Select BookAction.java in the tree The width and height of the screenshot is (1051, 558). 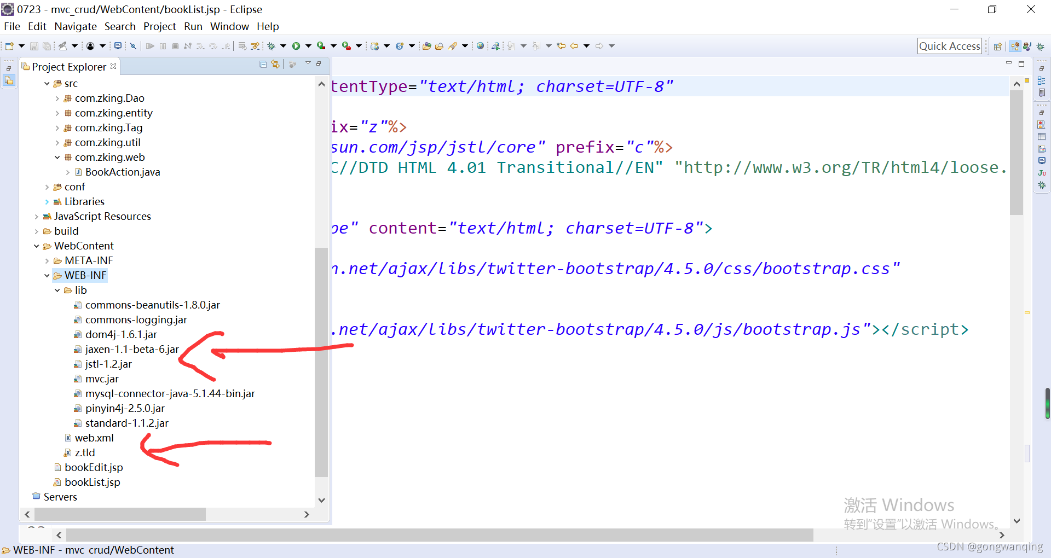pyautogui.click(x=123, y=172)
